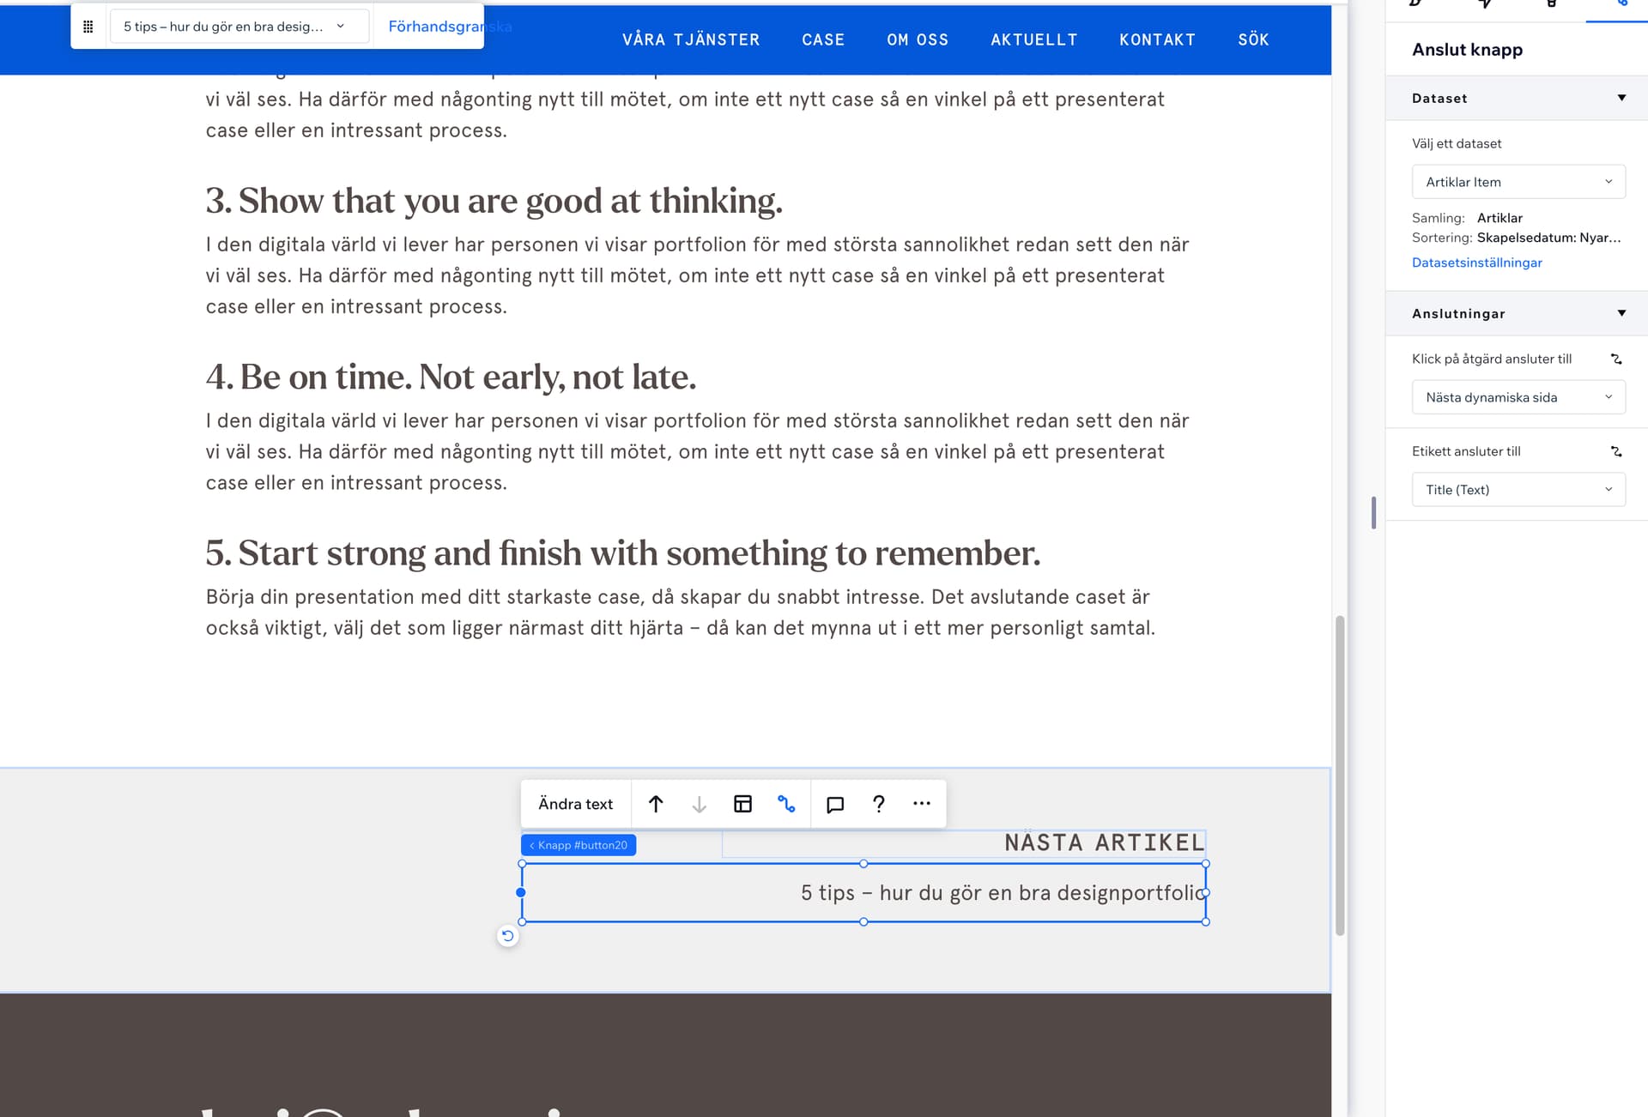
Task: Click connection icon beside 'Etikett ansluter till'
Action: tap(1616, 451)
